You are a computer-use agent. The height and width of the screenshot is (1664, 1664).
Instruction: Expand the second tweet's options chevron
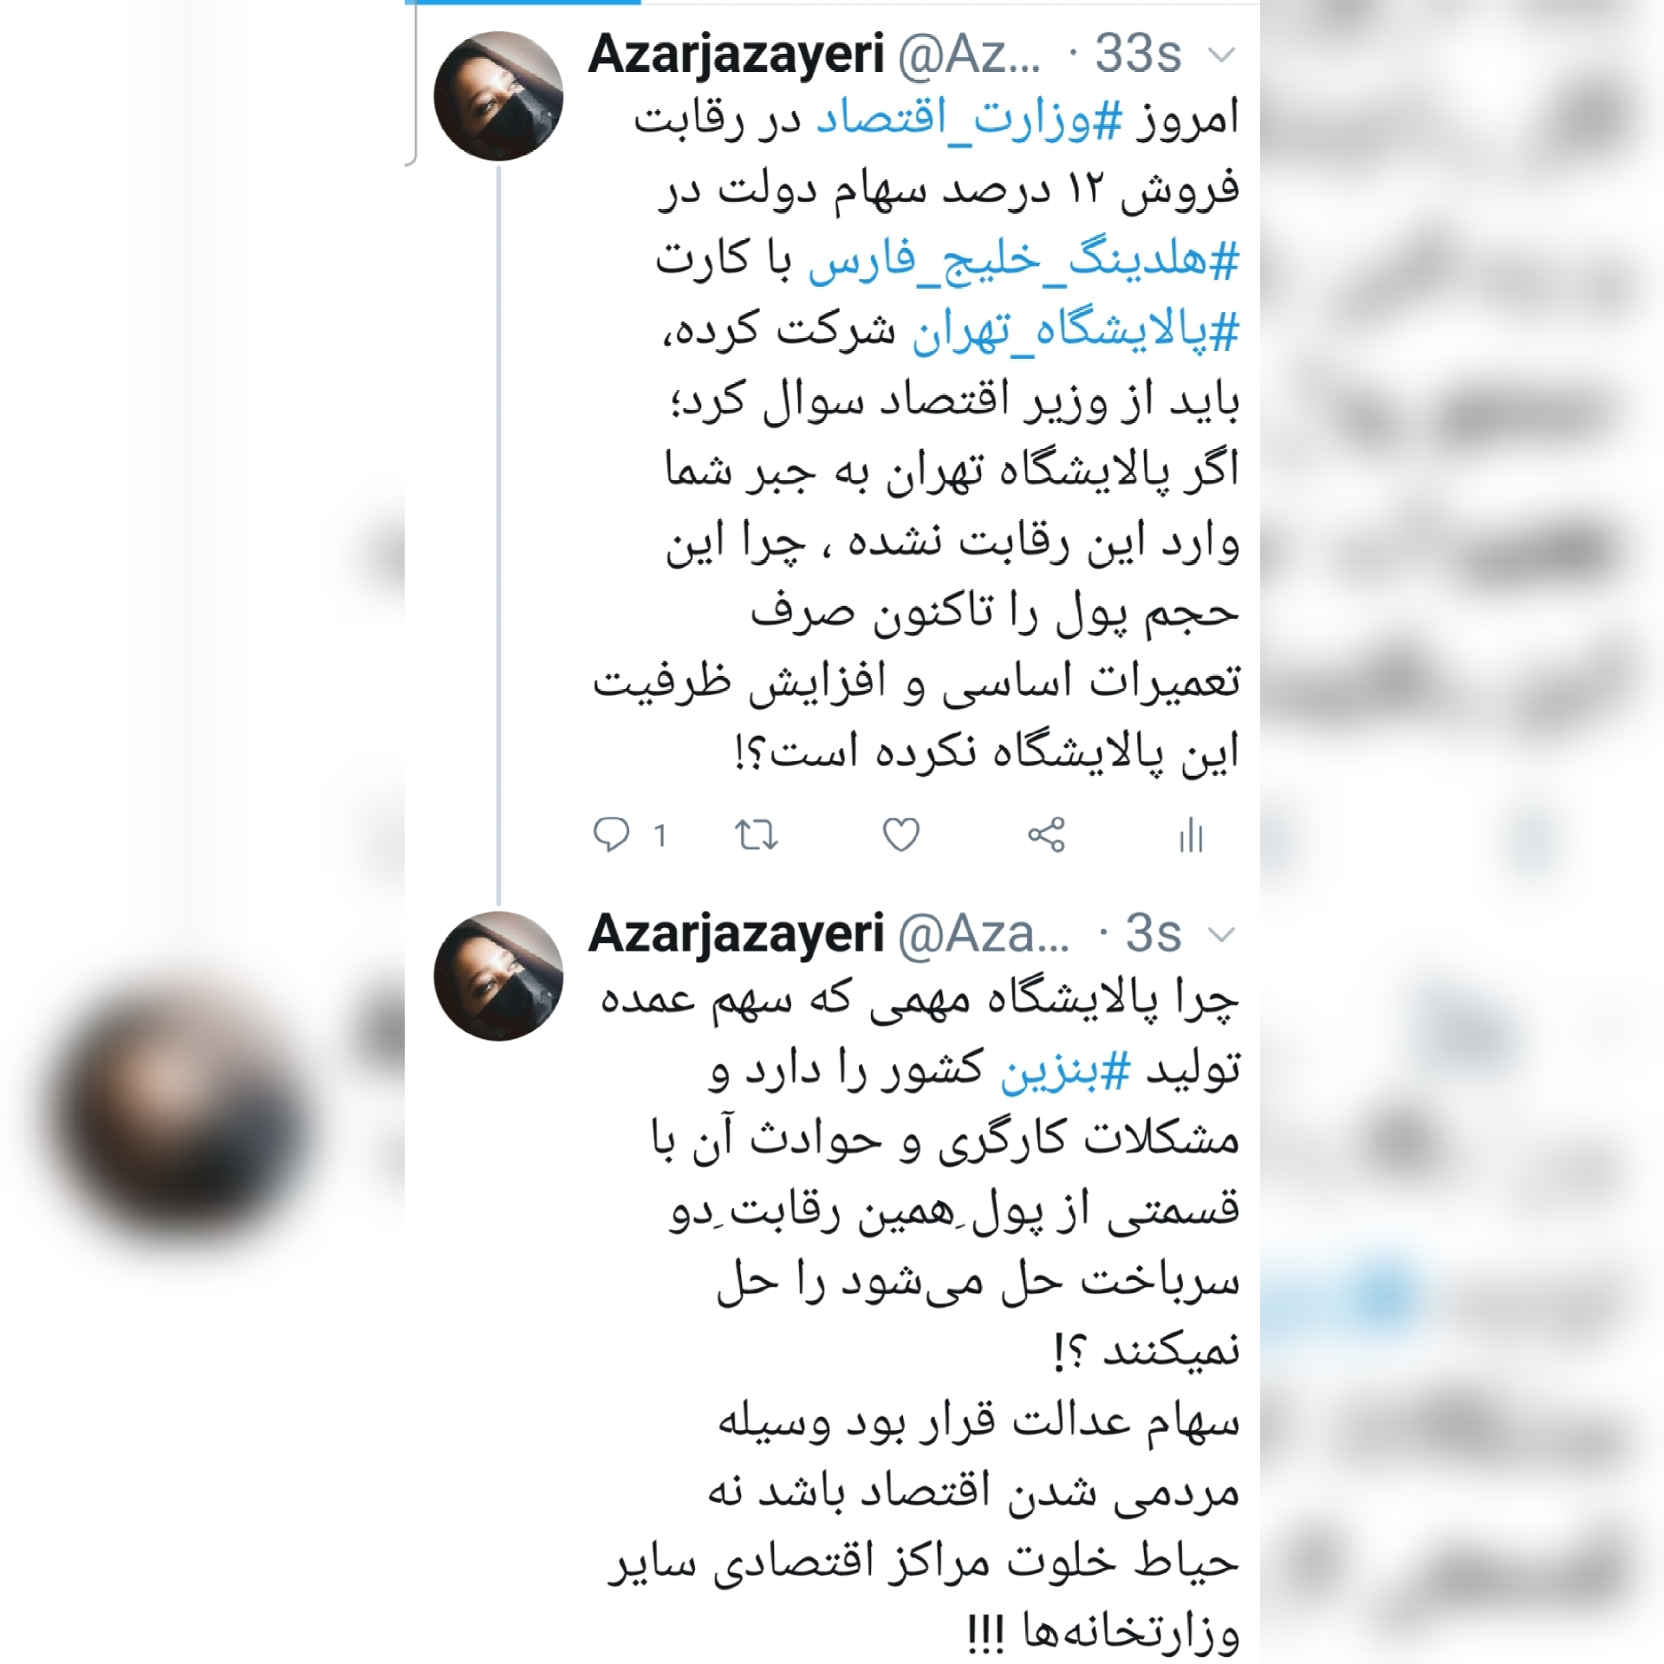1220,935
